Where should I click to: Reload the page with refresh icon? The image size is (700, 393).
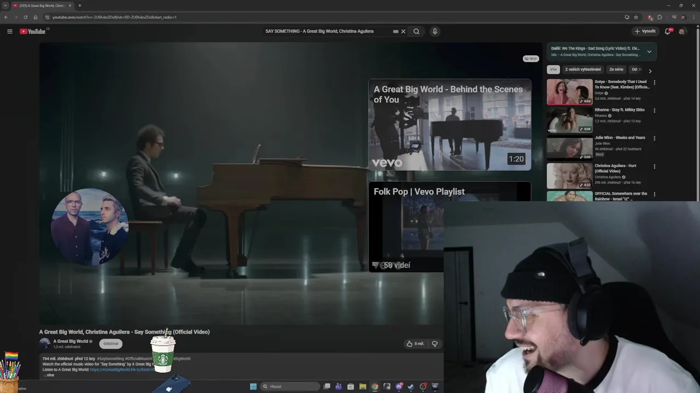pyautogui.click(x=25, y=17)
